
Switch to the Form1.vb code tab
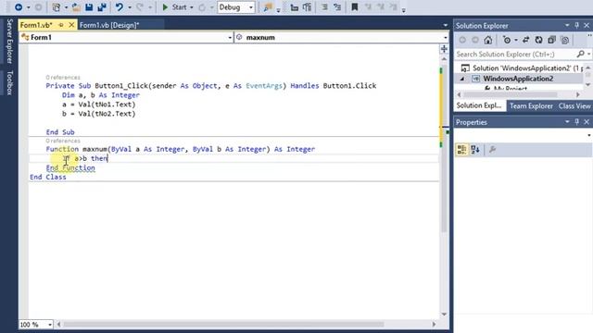(36, 25)
